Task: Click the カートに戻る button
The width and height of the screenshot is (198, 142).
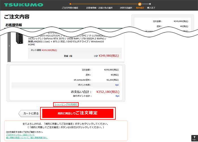Action: tap(30, 113)
